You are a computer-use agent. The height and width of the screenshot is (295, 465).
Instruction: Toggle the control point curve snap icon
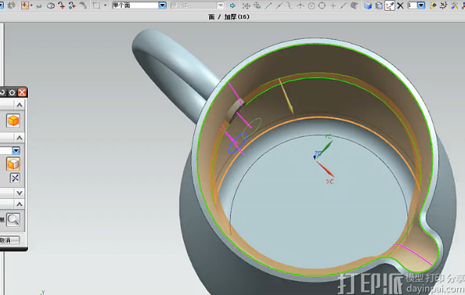click(x=289, y=5)
